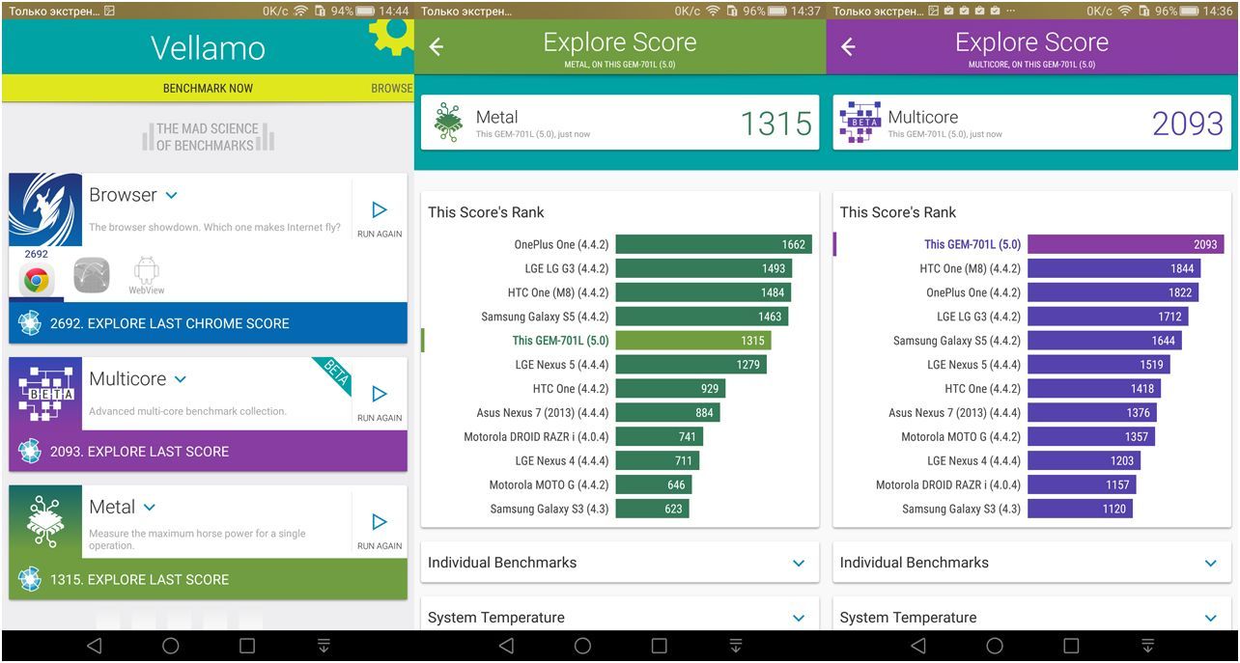Tap the back arrow in Metal Explore Score
The image size is (1240, 663).
tap(437, 47)
